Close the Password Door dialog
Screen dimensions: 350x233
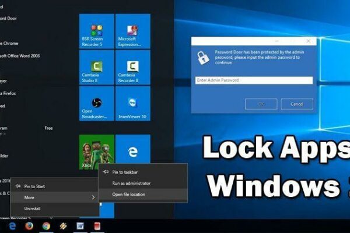[308, 41]
